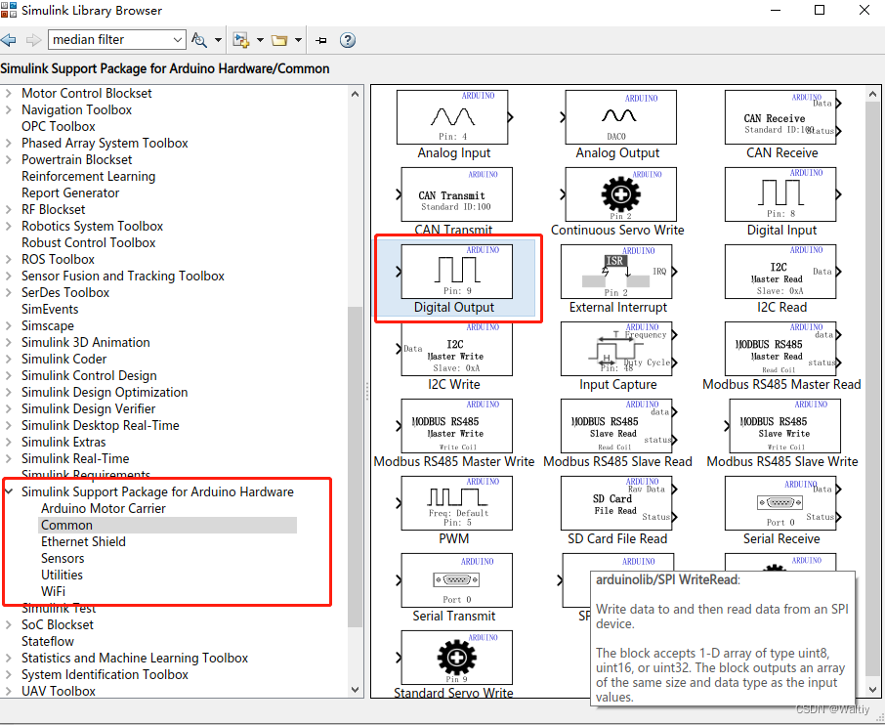
Task: Select the Common library item
Action: (66, 525)
